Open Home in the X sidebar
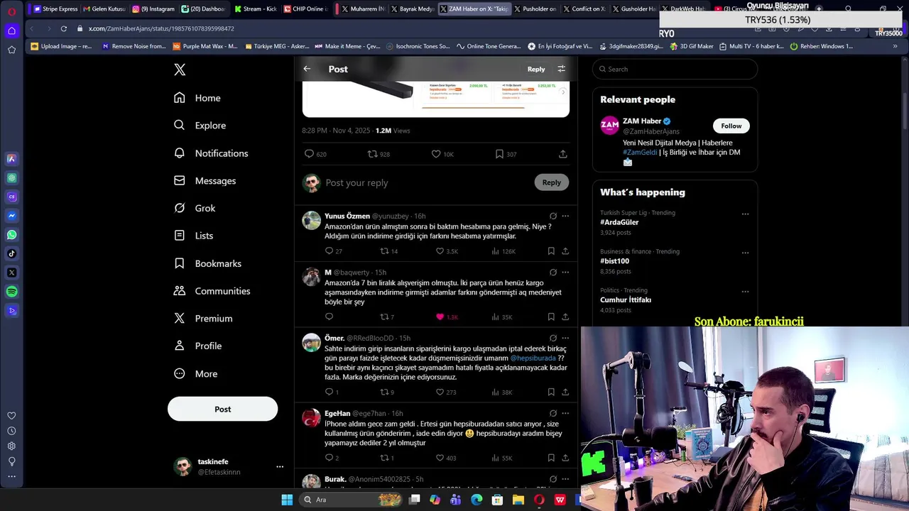Image resolution: width=909 pixels, height=511 pixels. [197, 98]
